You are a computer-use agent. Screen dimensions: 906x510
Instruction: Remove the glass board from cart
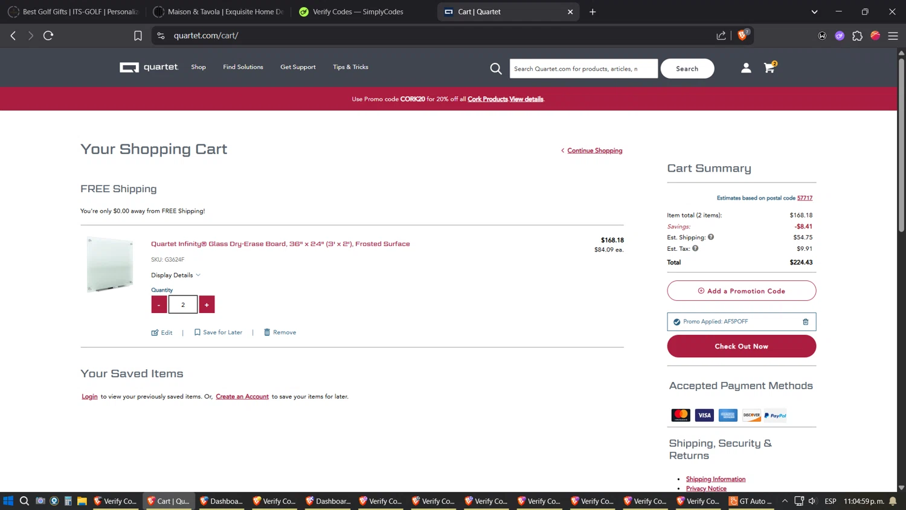point(280,332)
